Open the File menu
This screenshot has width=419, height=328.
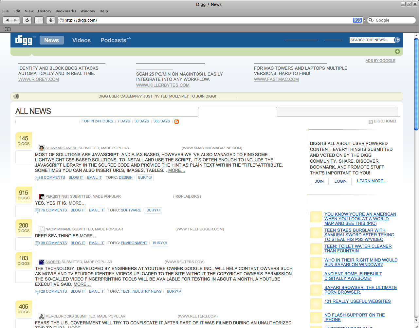click(6, 11)
